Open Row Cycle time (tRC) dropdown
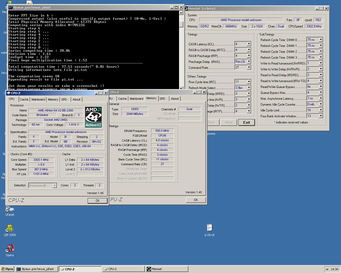Image resolution: width=341 pixels, height=273 pixels. 249,82
